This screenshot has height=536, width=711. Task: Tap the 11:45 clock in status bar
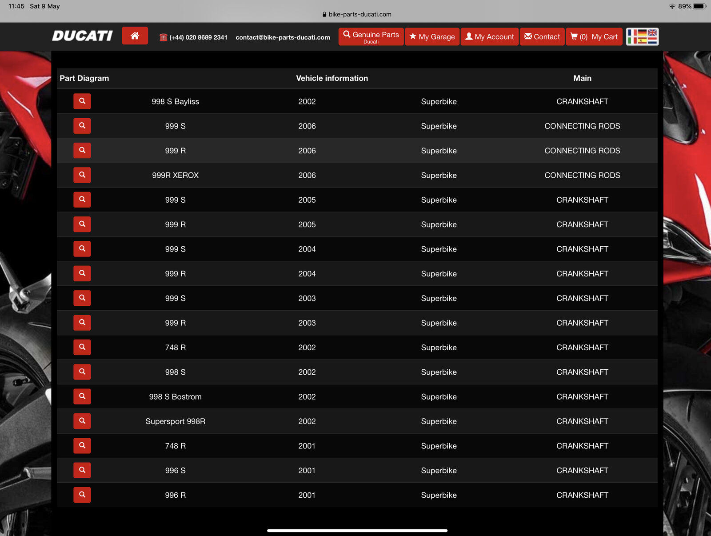16,6
